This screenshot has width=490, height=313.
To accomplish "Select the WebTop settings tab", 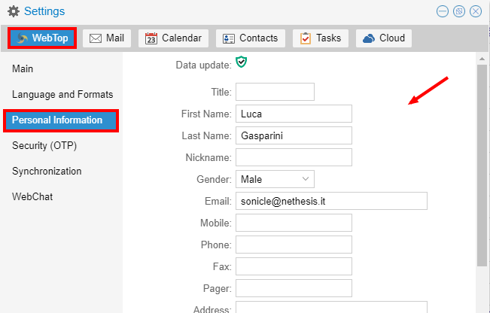I will (x=43, y=38).
